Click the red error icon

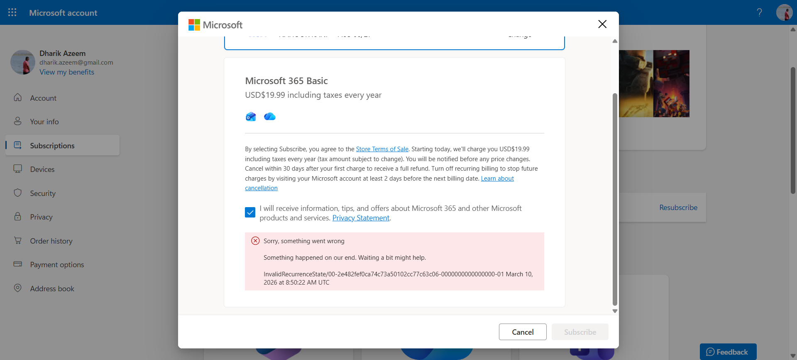(x=256, y=241)
